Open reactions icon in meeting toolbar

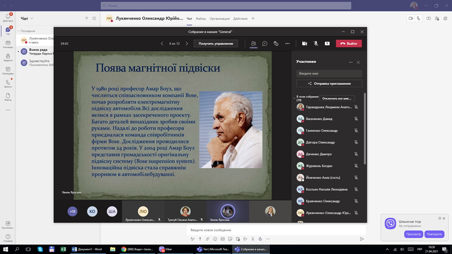tap(276, 44)
